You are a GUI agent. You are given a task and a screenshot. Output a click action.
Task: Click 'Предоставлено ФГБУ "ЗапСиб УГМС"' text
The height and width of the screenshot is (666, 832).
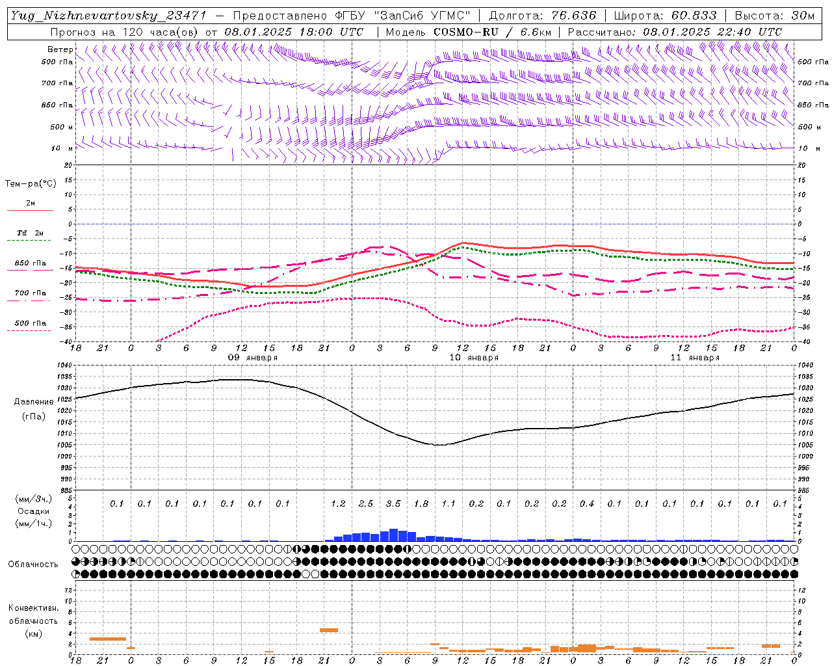point(351,16)
